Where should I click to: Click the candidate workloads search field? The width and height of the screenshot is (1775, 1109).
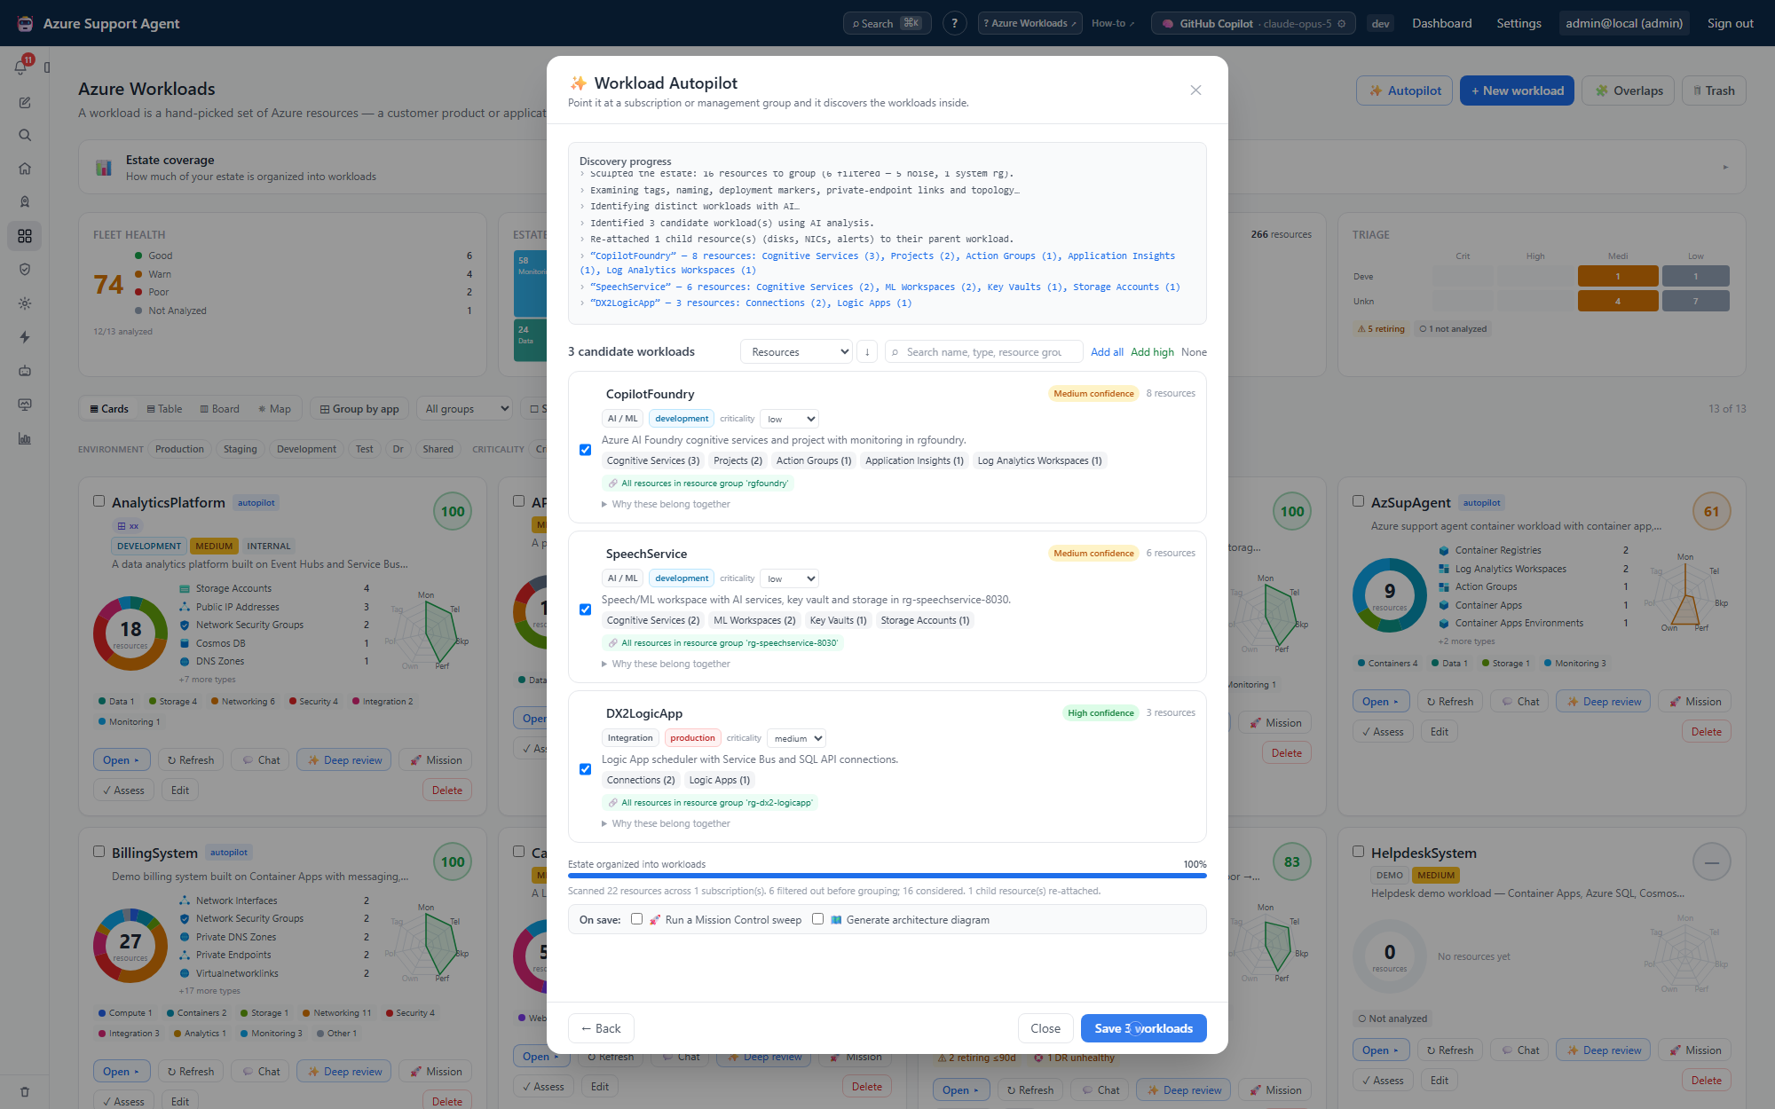coord(983,352)
